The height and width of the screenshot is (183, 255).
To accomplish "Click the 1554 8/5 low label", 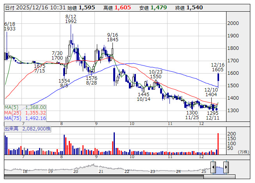I will (64, 83).
